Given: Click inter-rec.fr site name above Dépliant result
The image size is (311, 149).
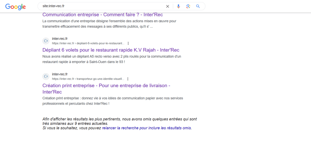Looking at the screenshot, I should pyautogui.click(x=60, y=38).
